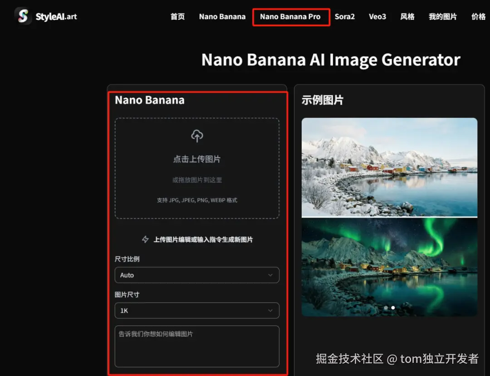Image resolution: width=490 pixels, height=376 pixels.
Task: Click the prompt textarea 告诉我们你想如何编辑图片
Action: (197, 347)
